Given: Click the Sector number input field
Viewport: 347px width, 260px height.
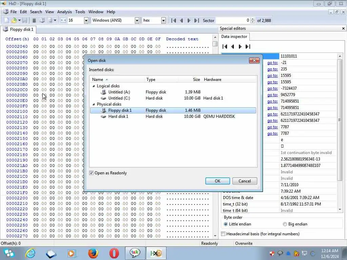Looking at the screenshot, I should point(233,20).
